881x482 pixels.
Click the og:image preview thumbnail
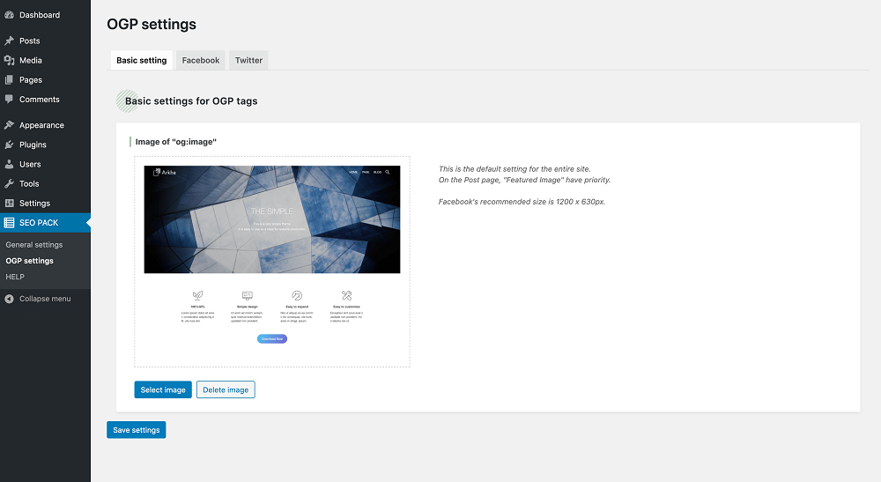coord(271,261)
